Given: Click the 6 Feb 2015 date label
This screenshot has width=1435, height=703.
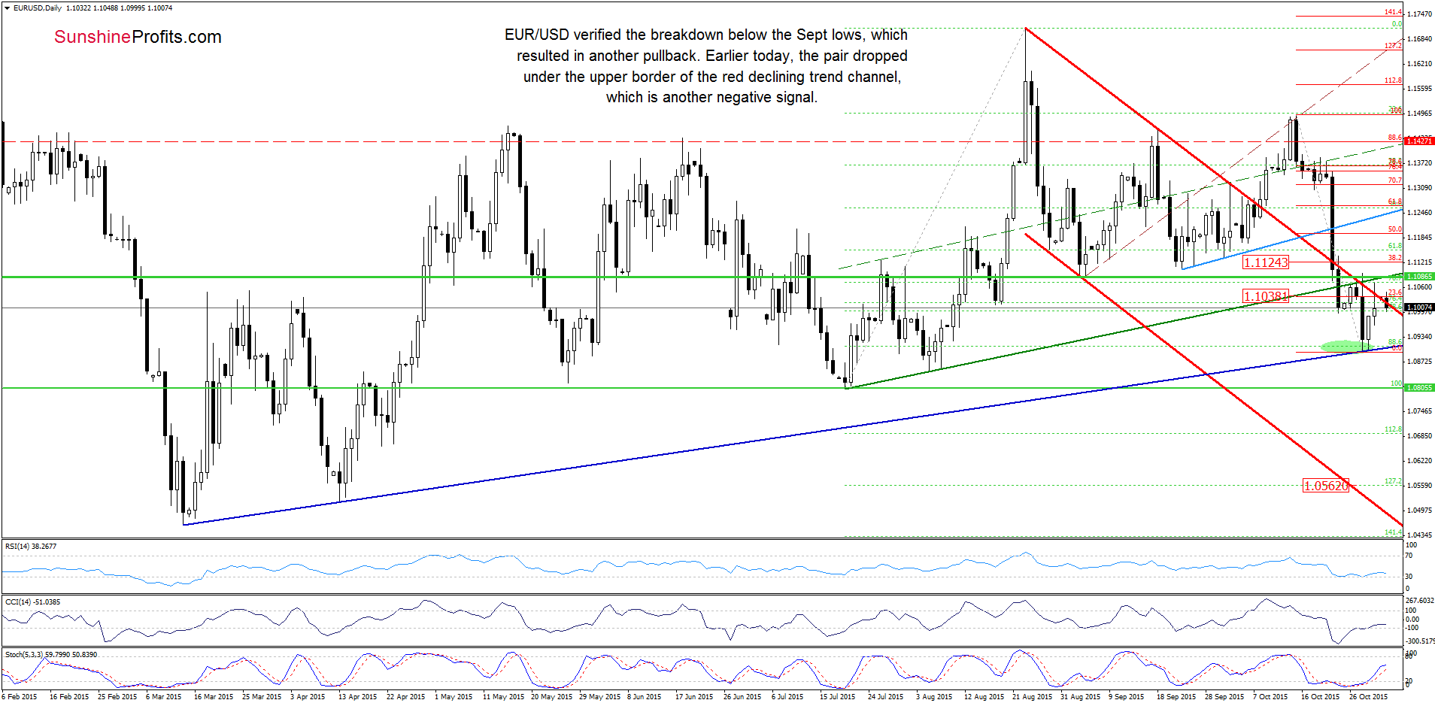Looking at the screenshot, I should (20, 696).
